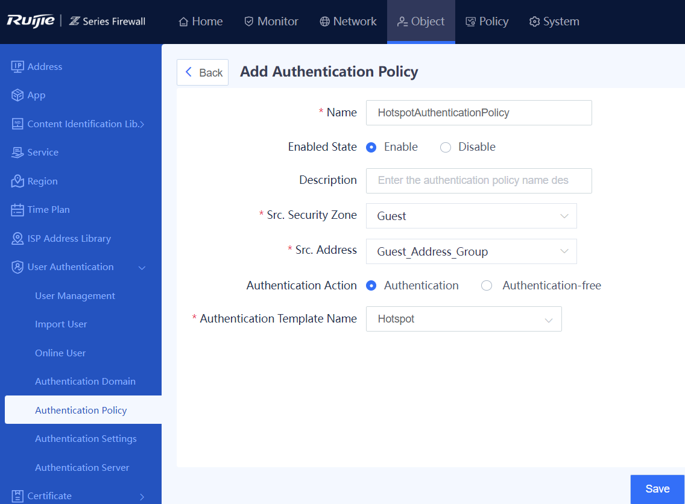Open the System tab
Screen dimensions: 685x504
click(x=554, y=21)
